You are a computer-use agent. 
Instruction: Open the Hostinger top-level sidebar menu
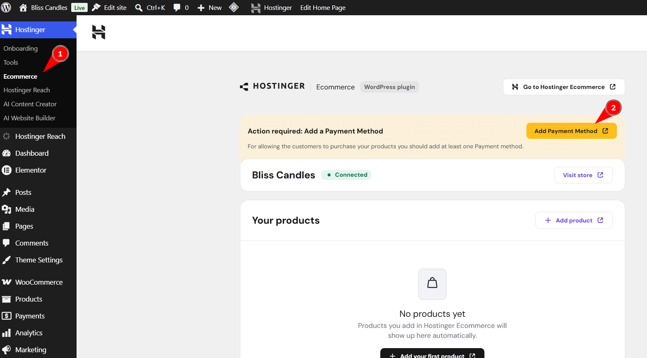point(38,30)
